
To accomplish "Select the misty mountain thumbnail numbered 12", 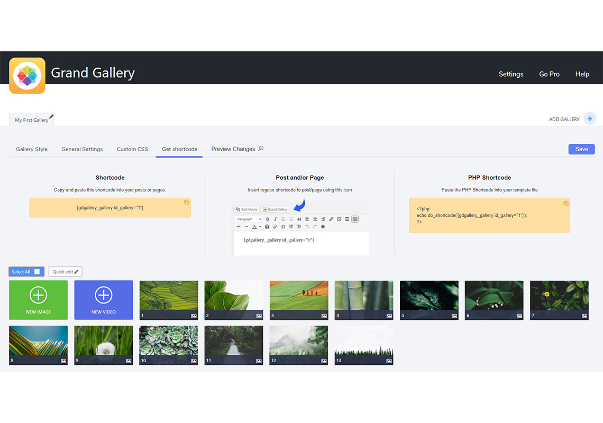I will pos(299,345).
